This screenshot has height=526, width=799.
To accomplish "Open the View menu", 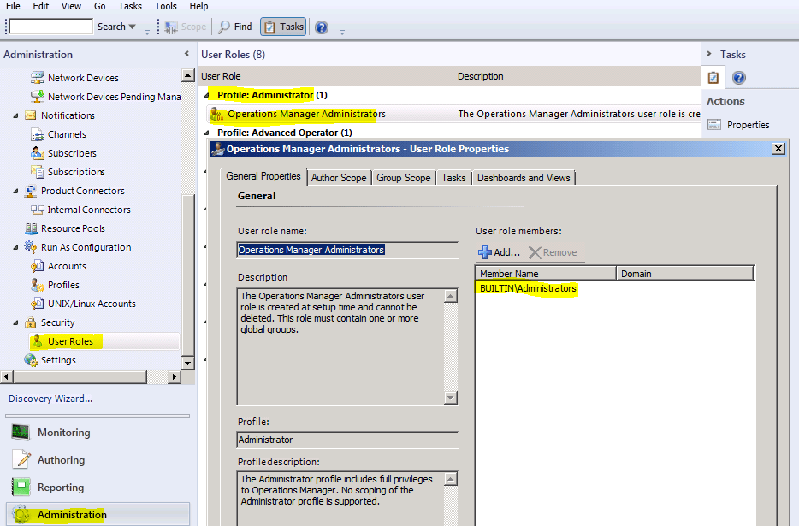I will [x=71, y=6].
